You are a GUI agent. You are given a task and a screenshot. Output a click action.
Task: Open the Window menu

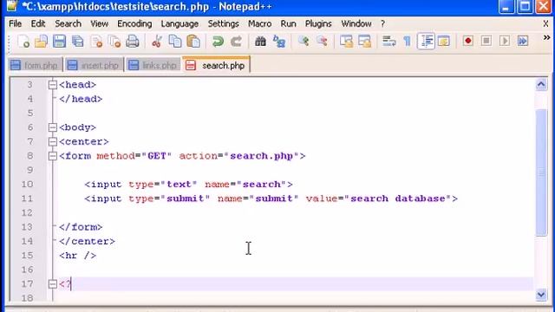[356, 23]
